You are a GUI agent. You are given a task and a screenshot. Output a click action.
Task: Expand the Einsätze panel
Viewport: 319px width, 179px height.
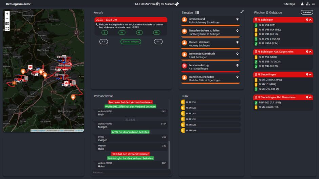point(242,12)
